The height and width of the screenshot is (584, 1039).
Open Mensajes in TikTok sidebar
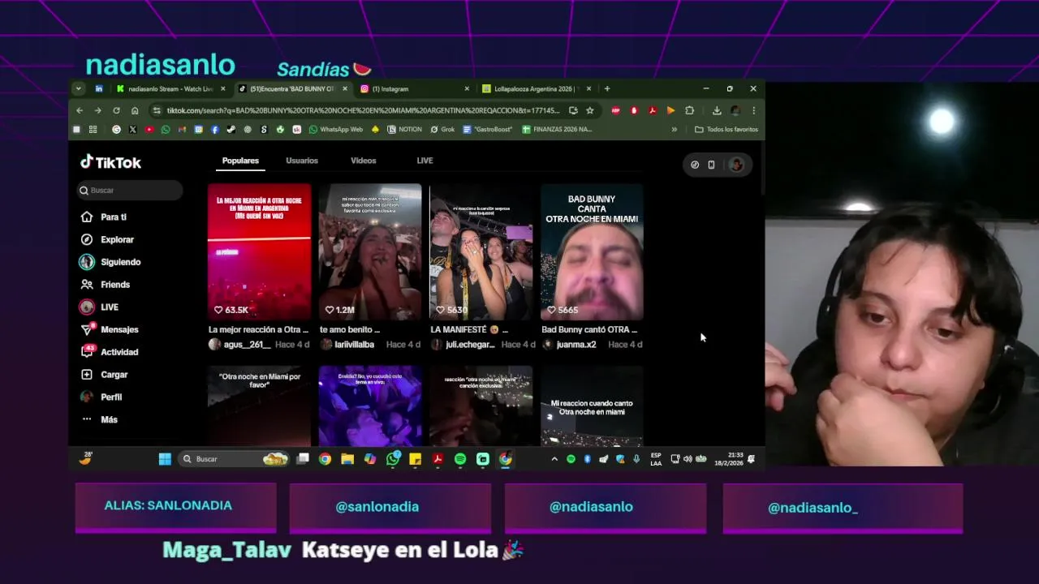(x=109, y=329)
